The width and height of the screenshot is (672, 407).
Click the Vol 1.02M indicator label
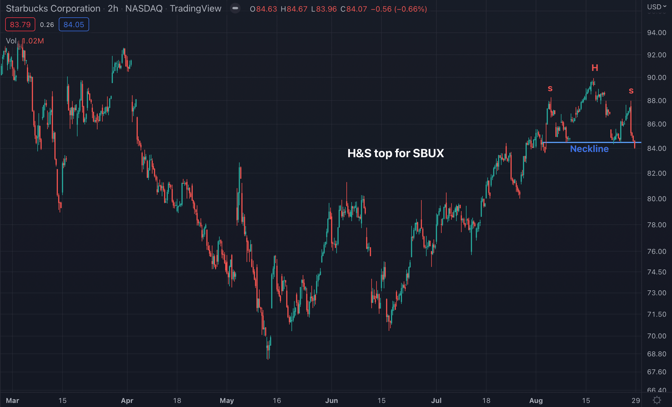coord(25,41)
